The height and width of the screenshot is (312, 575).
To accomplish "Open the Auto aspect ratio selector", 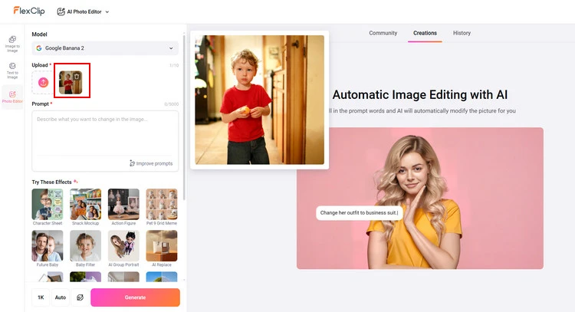I will [x=61, y=297].
